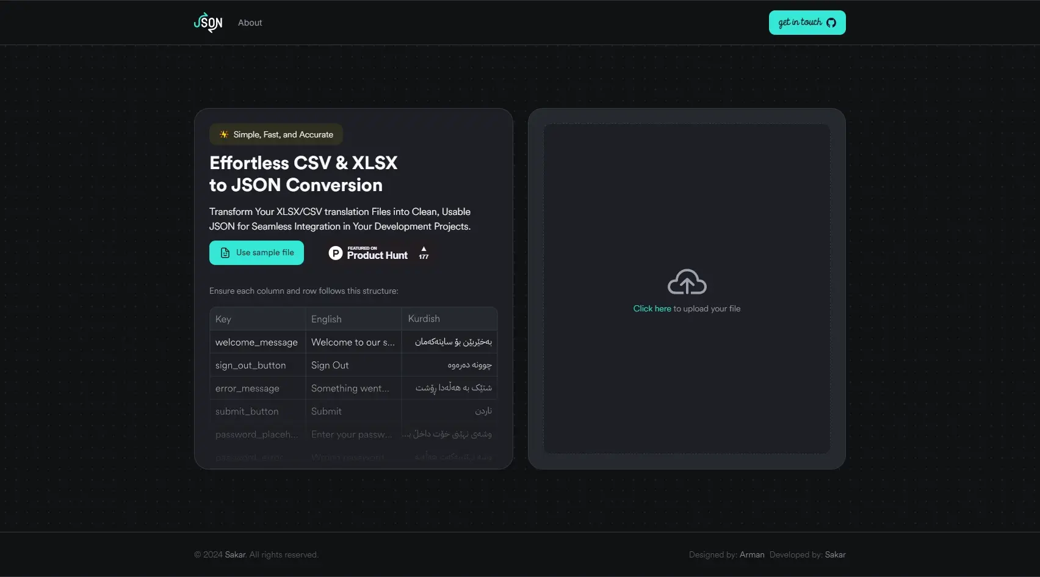1040x577 pixels.
Task: Select the Kurdish cell in error_message row
Action: 449,388
